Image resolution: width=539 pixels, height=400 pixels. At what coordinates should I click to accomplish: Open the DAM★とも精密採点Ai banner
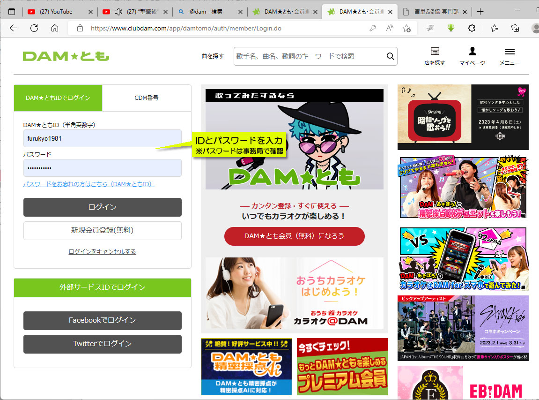(246, 367)
